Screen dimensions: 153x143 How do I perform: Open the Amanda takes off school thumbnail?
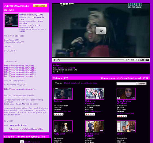click(126, 94)
